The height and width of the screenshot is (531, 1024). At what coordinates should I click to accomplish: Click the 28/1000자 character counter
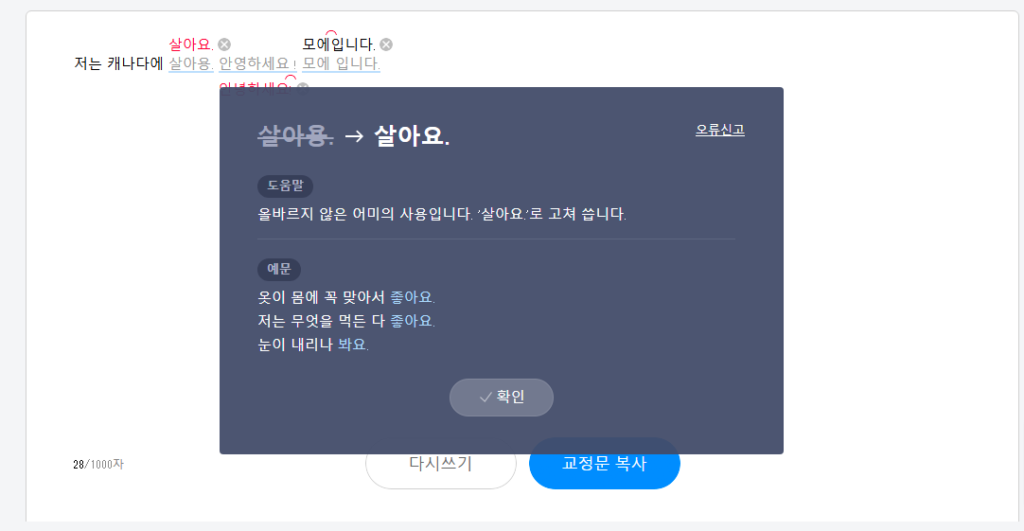[98, 465]
